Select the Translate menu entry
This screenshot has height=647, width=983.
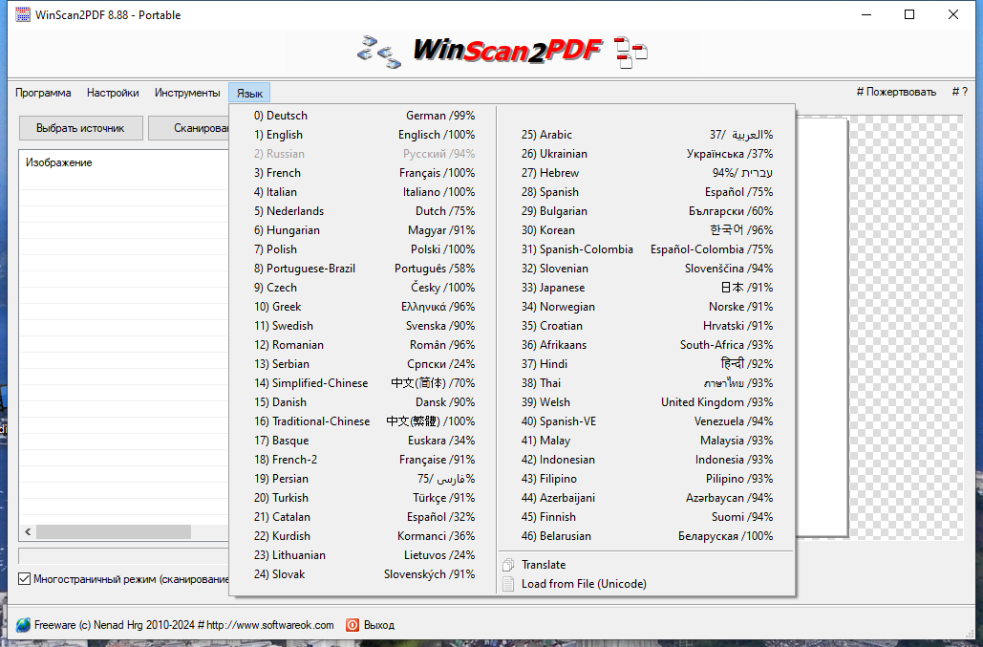[x=647, y=565]
